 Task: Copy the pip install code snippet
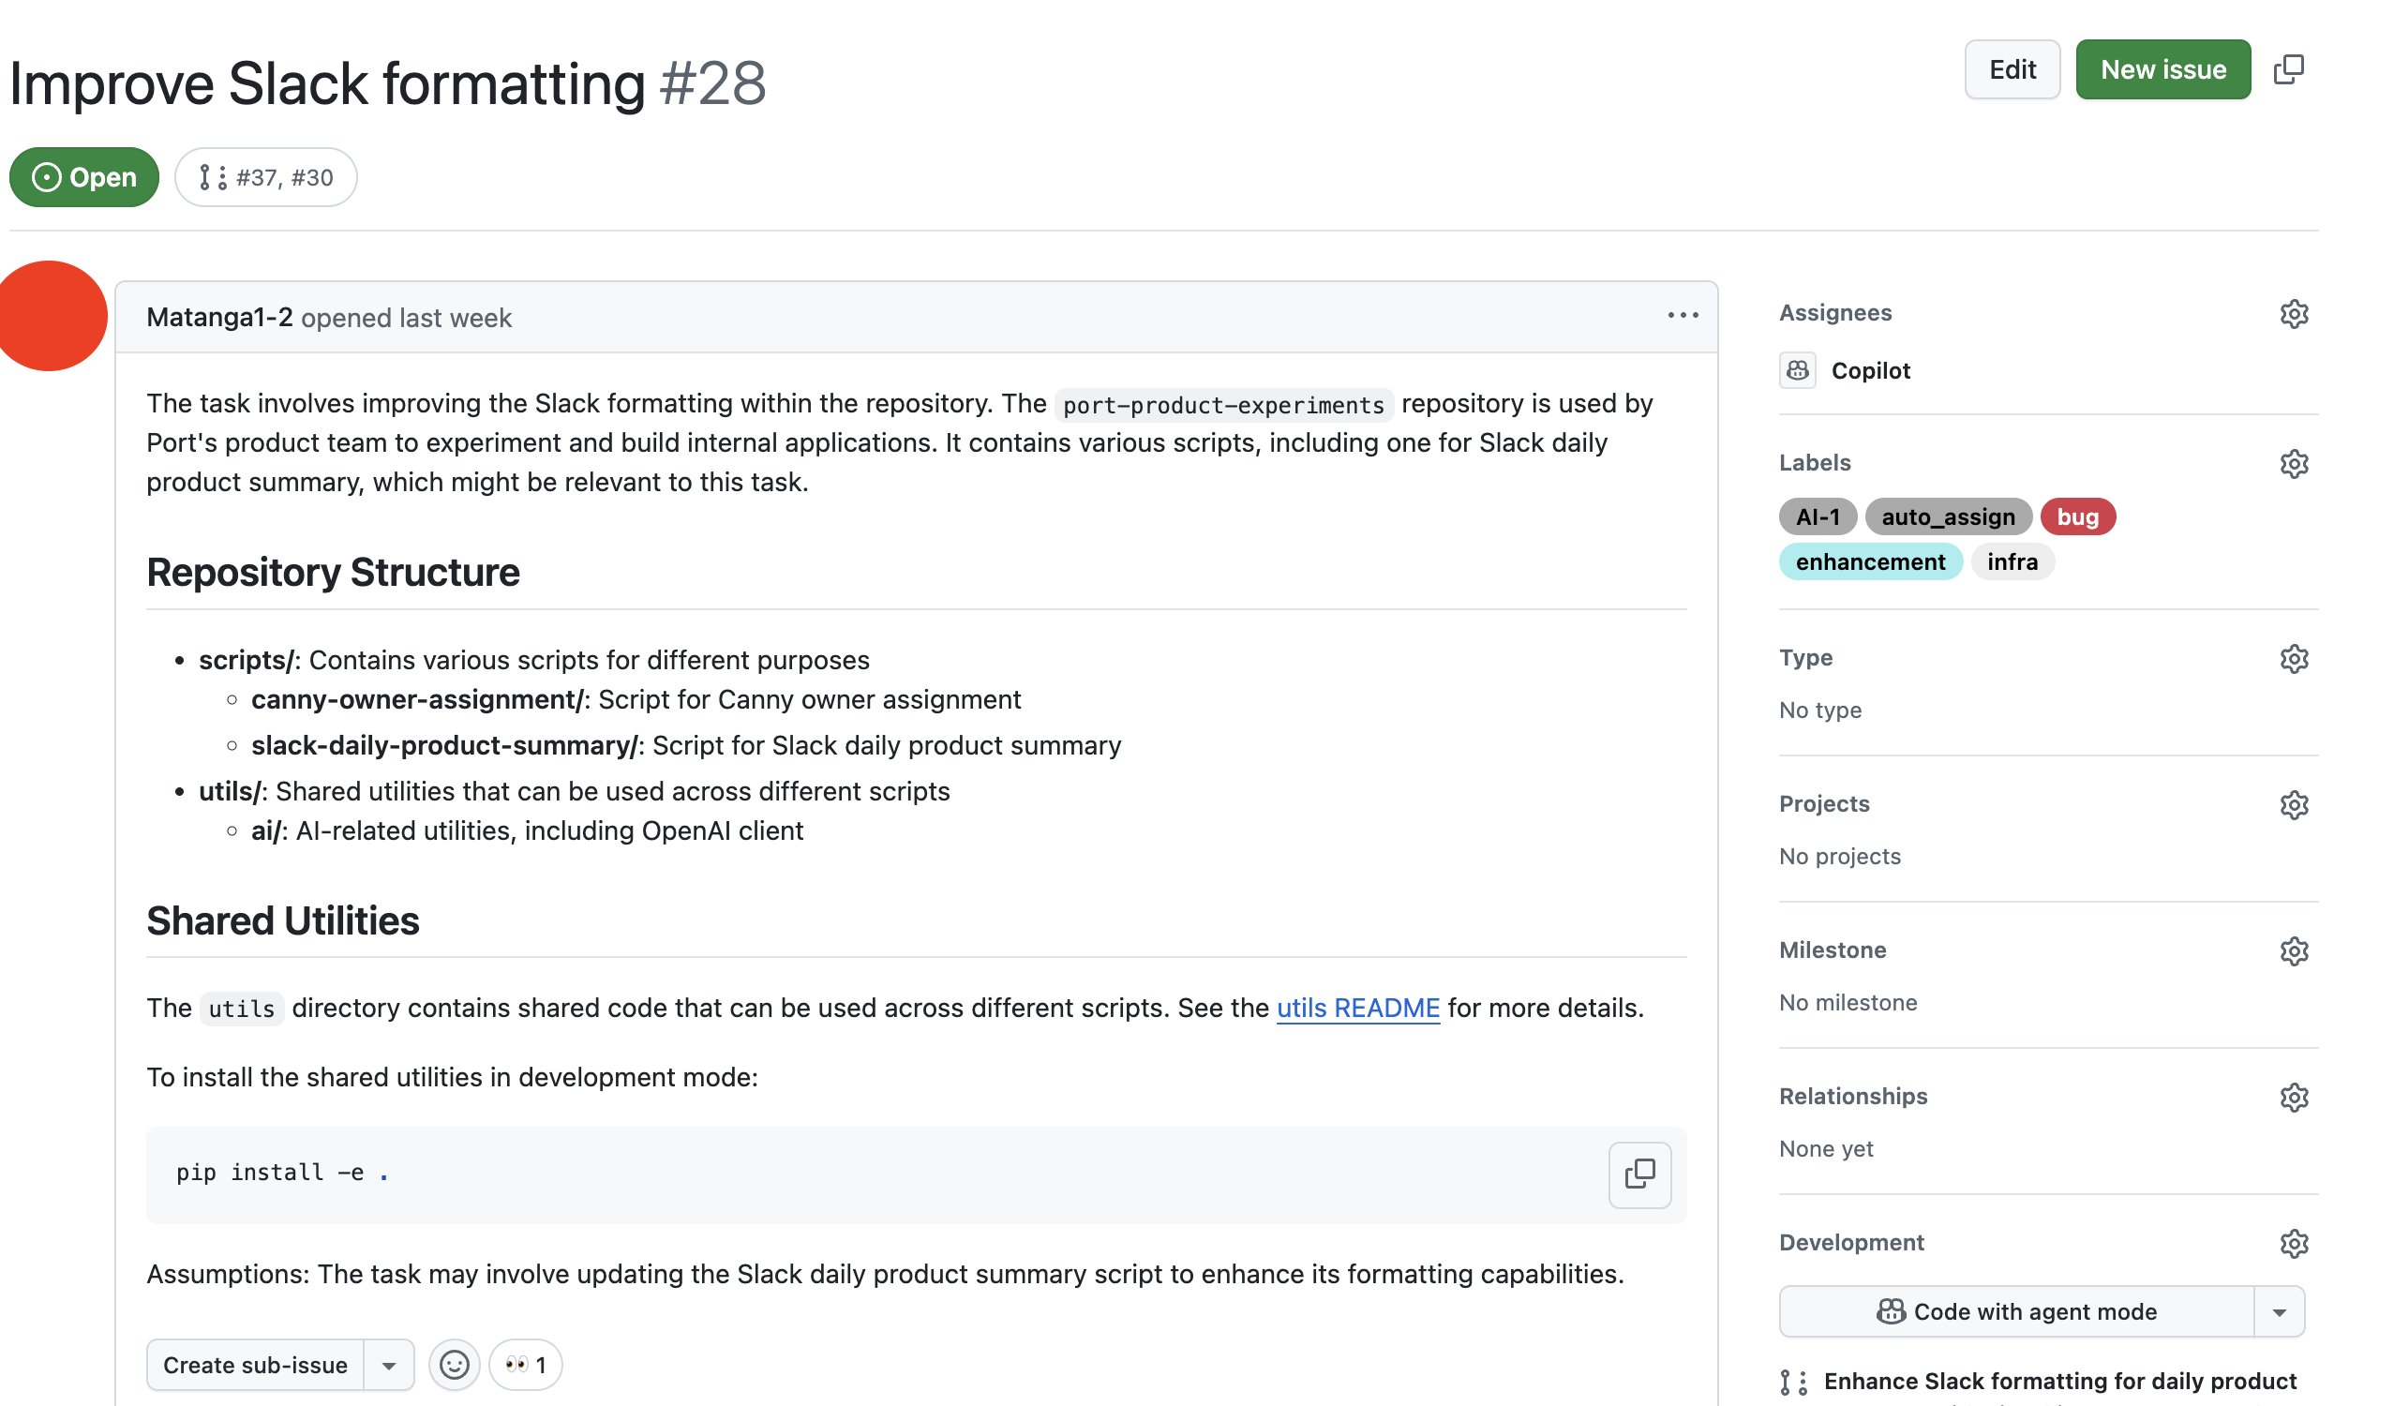click(x=1639, y=1174)
